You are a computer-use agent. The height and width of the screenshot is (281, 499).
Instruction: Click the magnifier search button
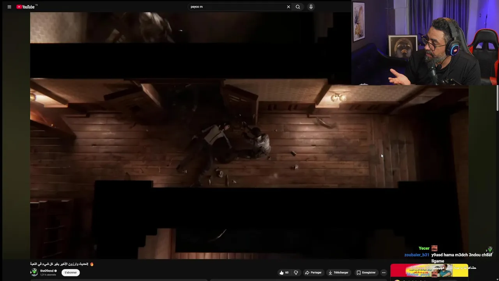pyautogui.click(x=298, y=7)
